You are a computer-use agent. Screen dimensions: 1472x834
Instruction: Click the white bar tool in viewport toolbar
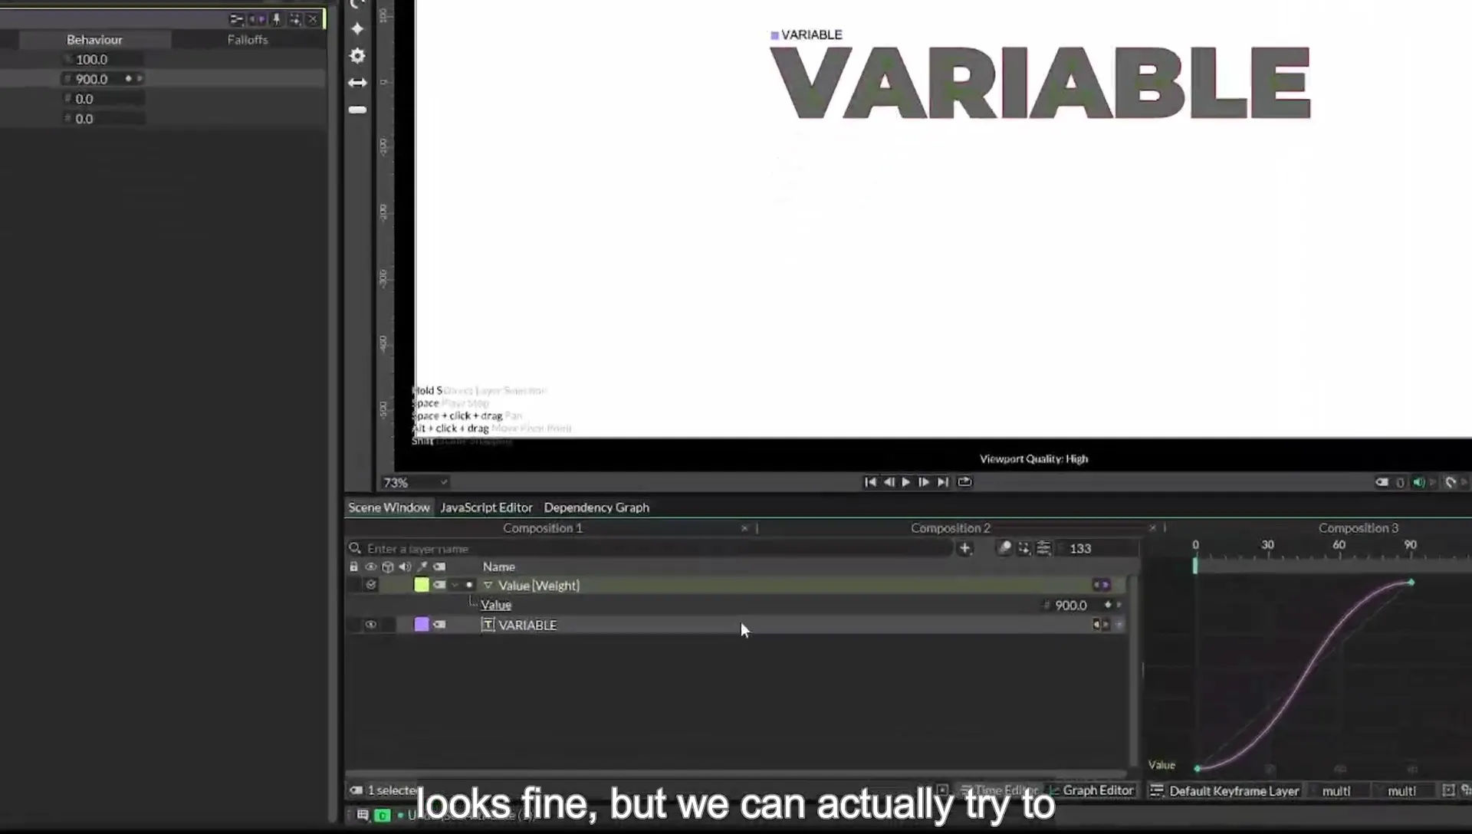coord(357,110)
